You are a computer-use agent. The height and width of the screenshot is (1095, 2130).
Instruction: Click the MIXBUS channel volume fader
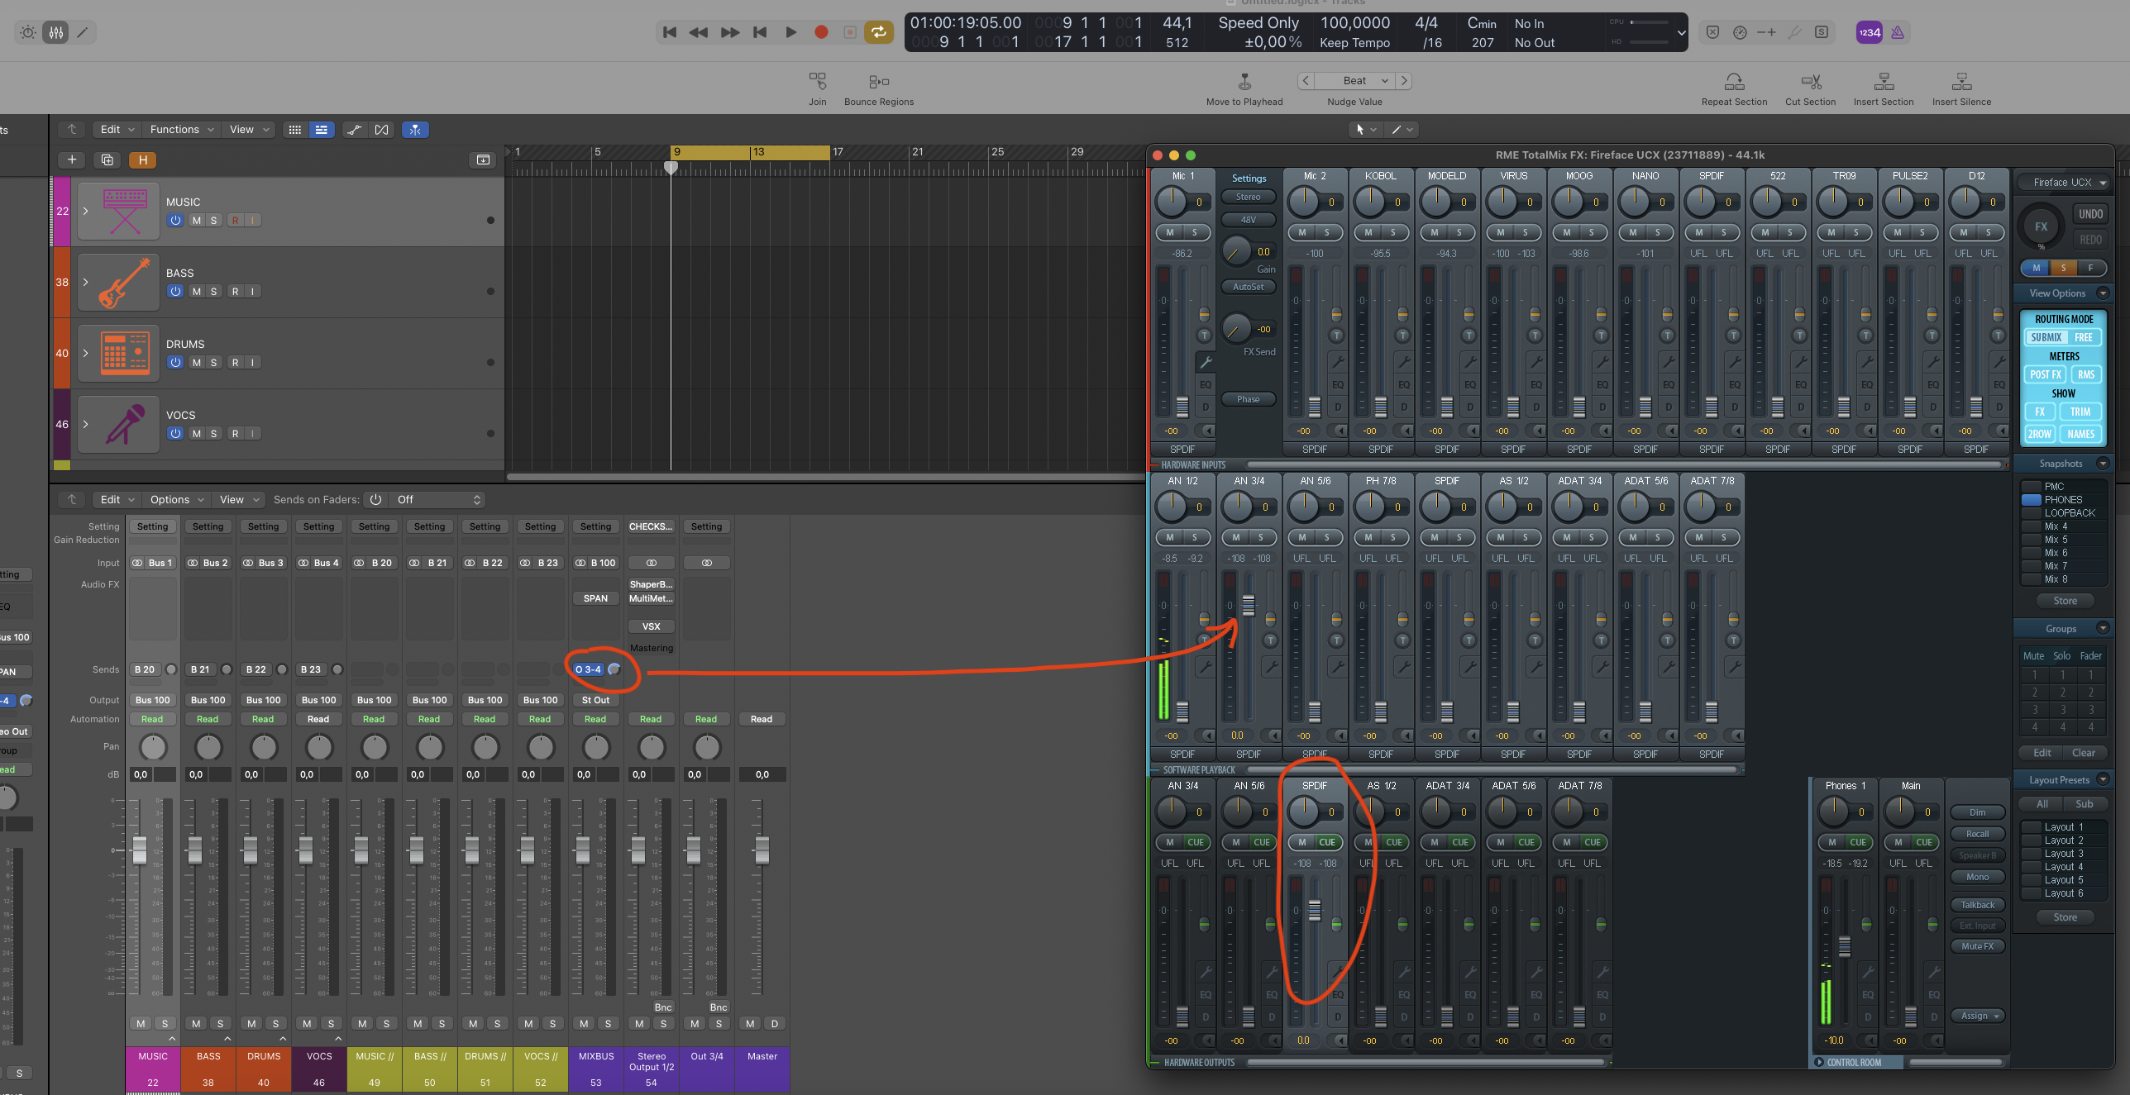coord(583,849)
